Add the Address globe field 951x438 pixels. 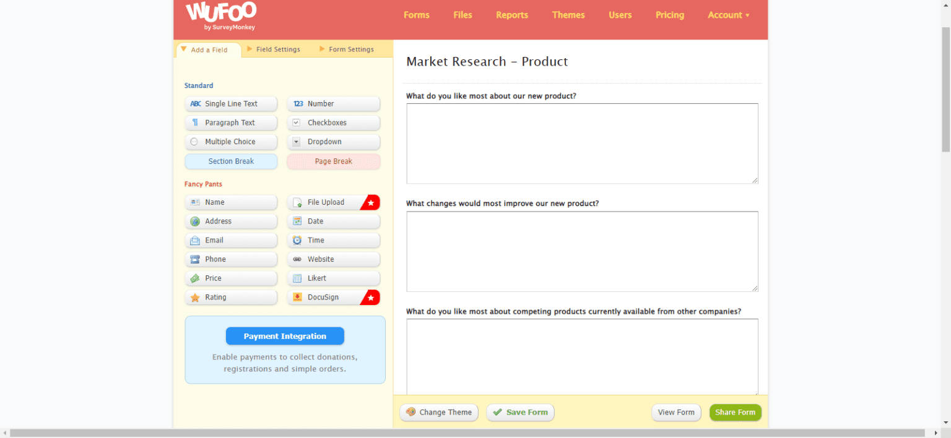[231, 221]
